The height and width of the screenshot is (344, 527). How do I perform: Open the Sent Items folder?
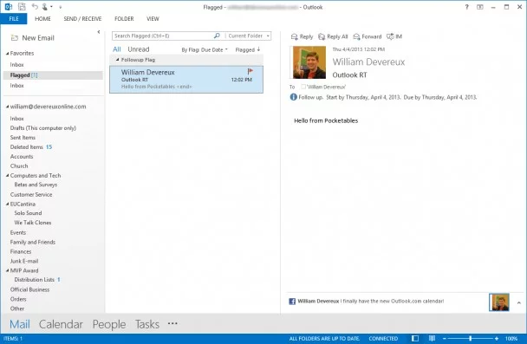coord(23,138)
